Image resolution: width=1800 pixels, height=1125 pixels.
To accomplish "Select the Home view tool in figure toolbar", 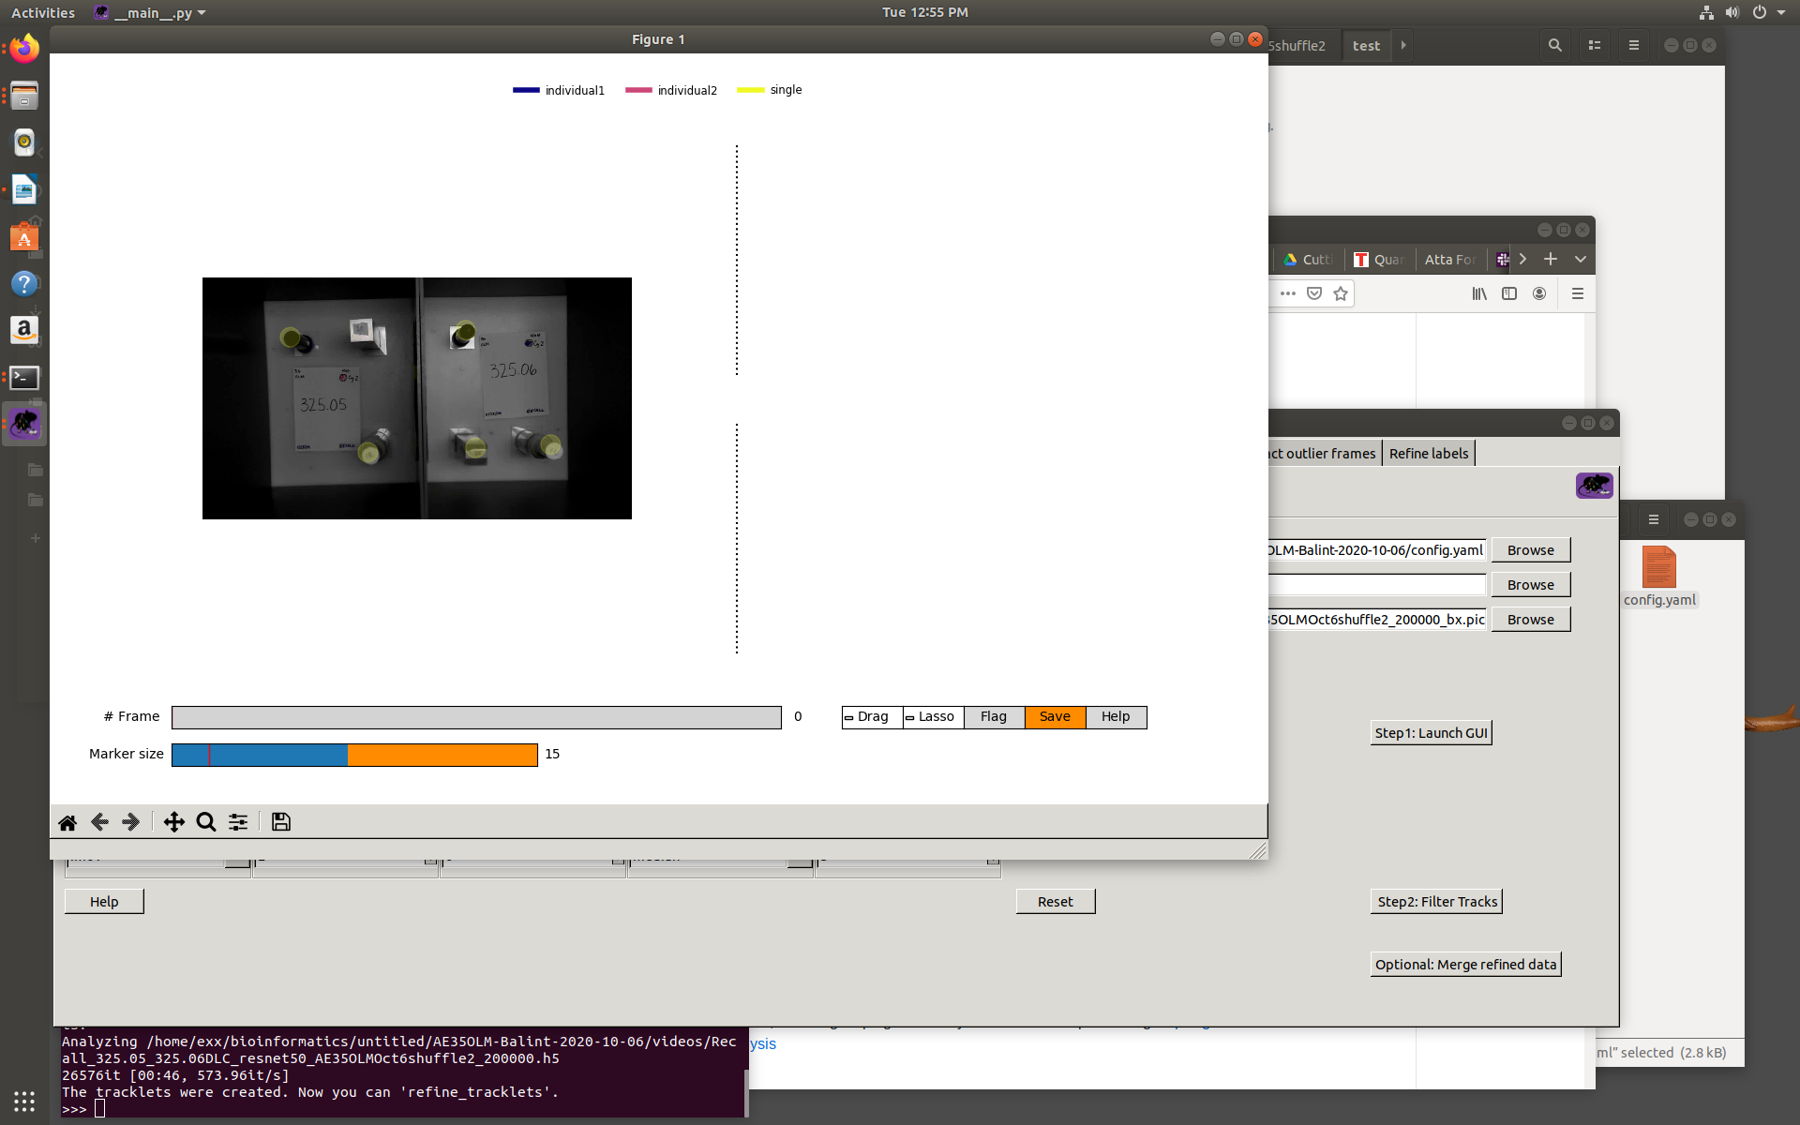I will (x=67, y=822).
